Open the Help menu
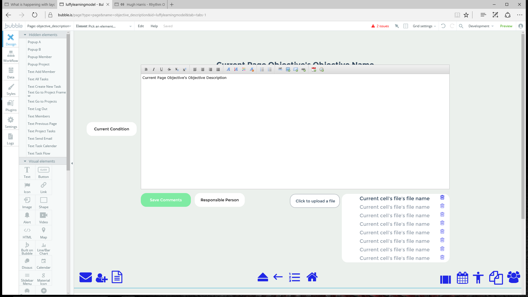Viewport: 528px width, 297px height. (154, 26)
